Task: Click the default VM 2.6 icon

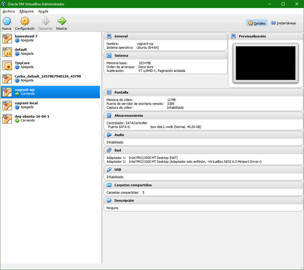Action: point(7,52)
